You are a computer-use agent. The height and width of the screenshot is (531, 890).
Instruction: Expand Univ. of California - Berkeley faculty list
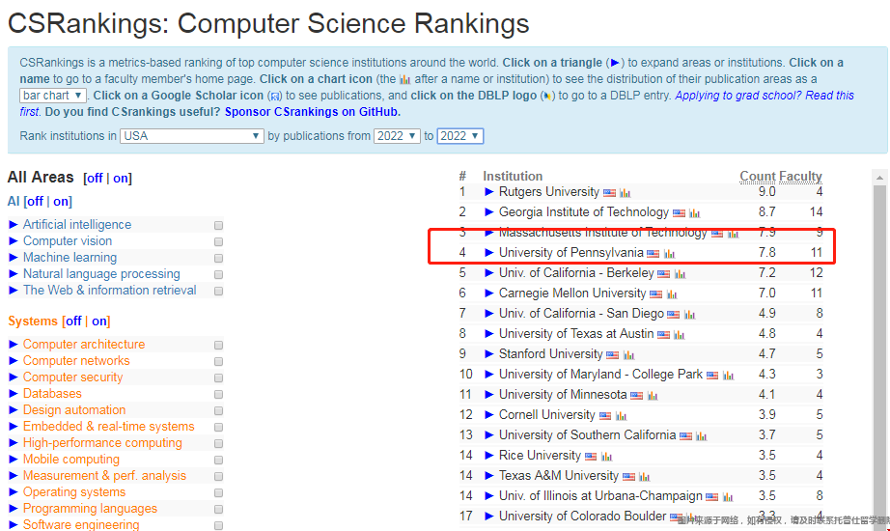pyautogui.click(x=489, y=273)
